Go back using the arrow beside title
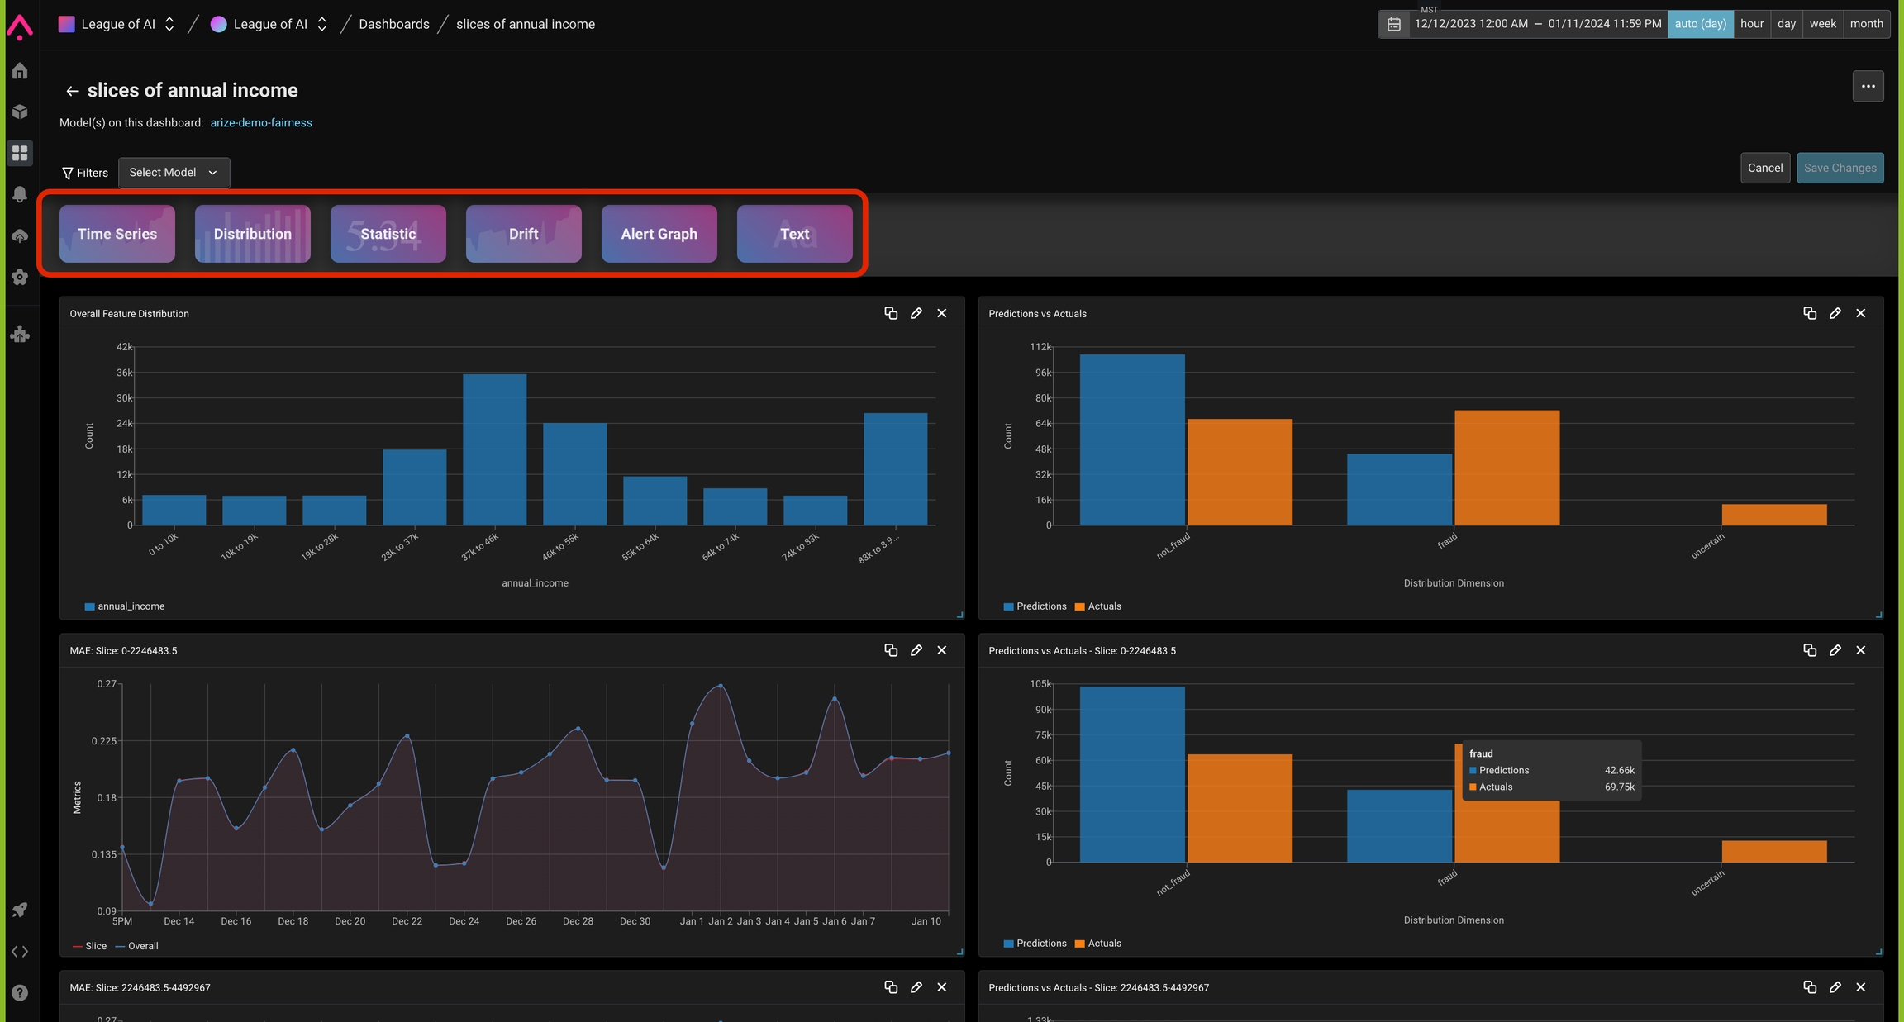The image size is (1904, 1022). 72,91
